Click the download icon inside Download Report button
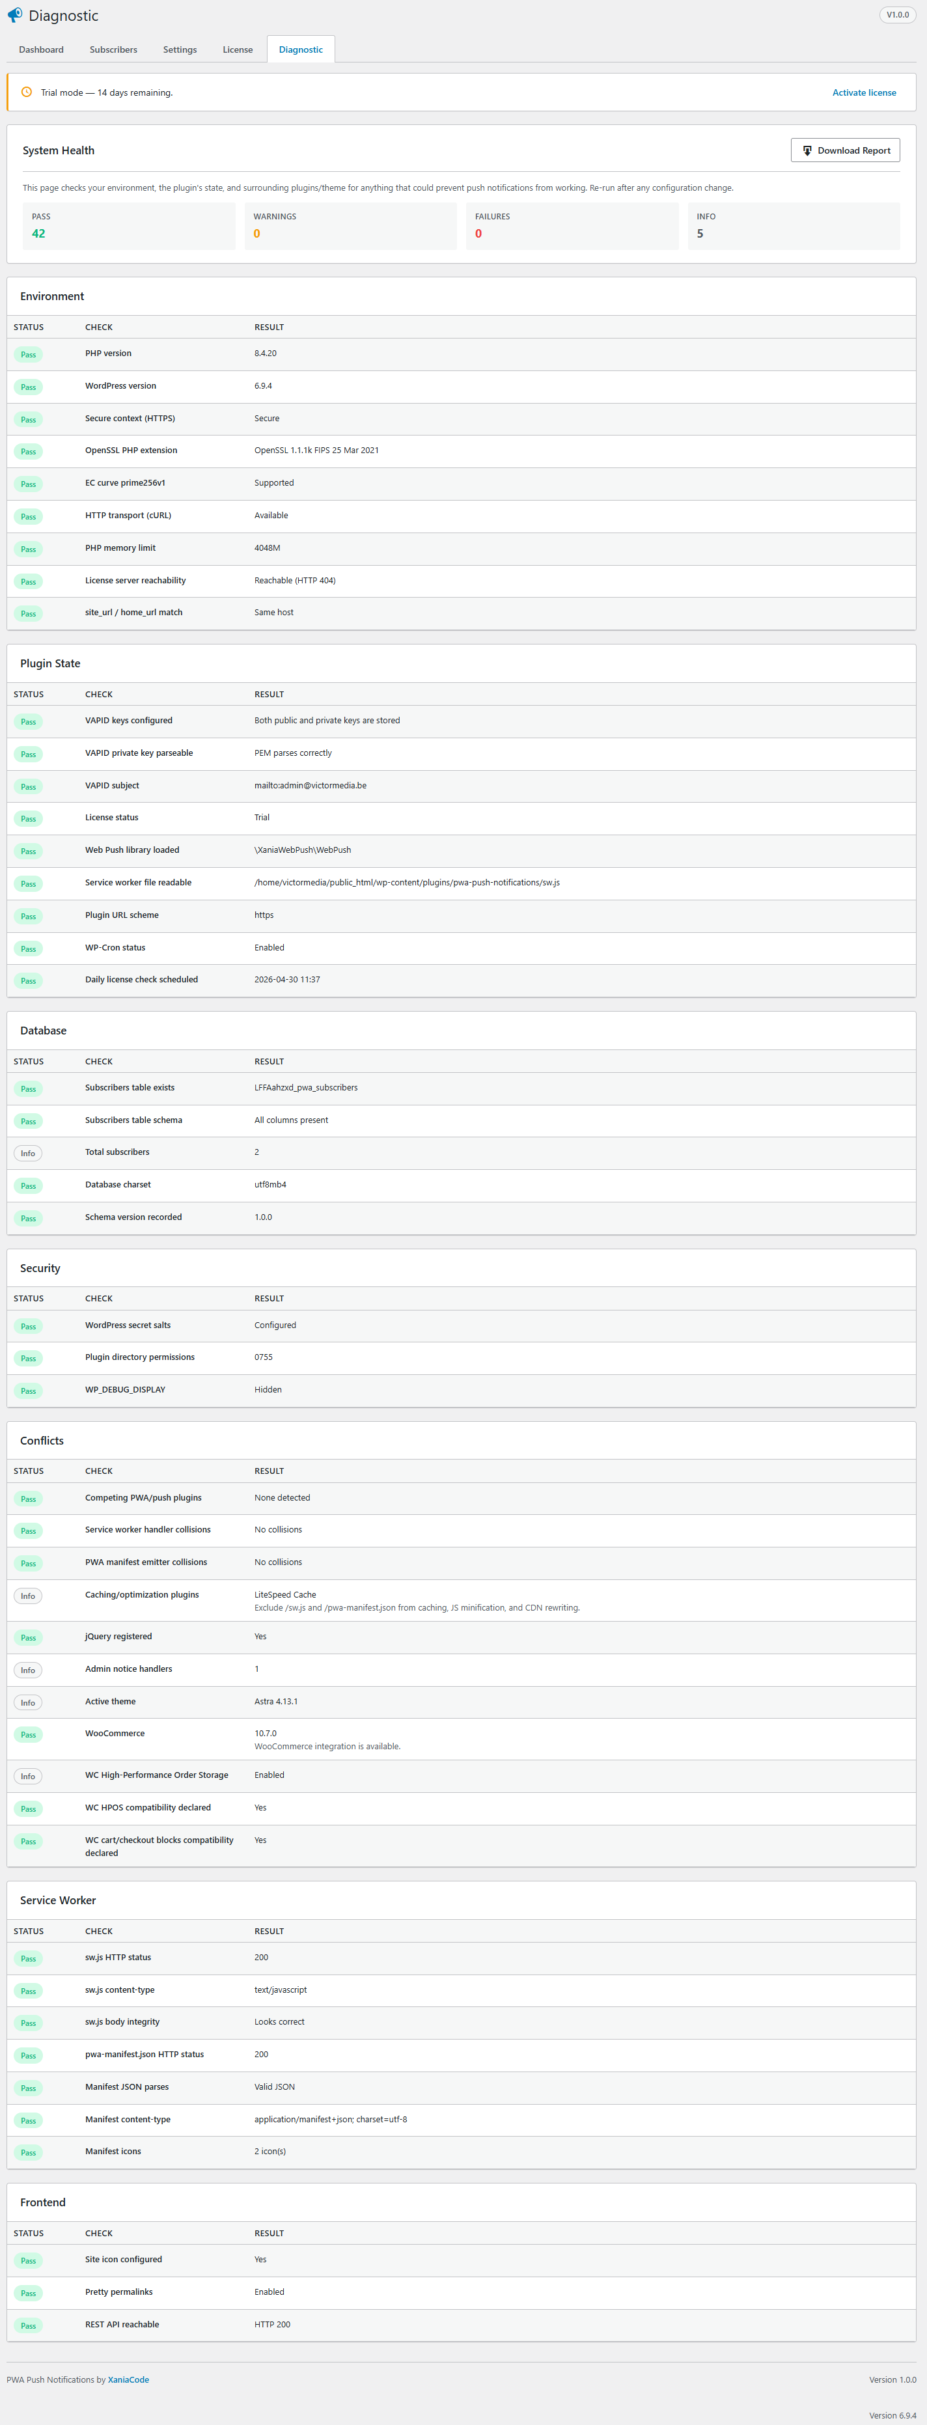Image resolution: width=927 pixels, height=2425 pixels. click(807, 150)
